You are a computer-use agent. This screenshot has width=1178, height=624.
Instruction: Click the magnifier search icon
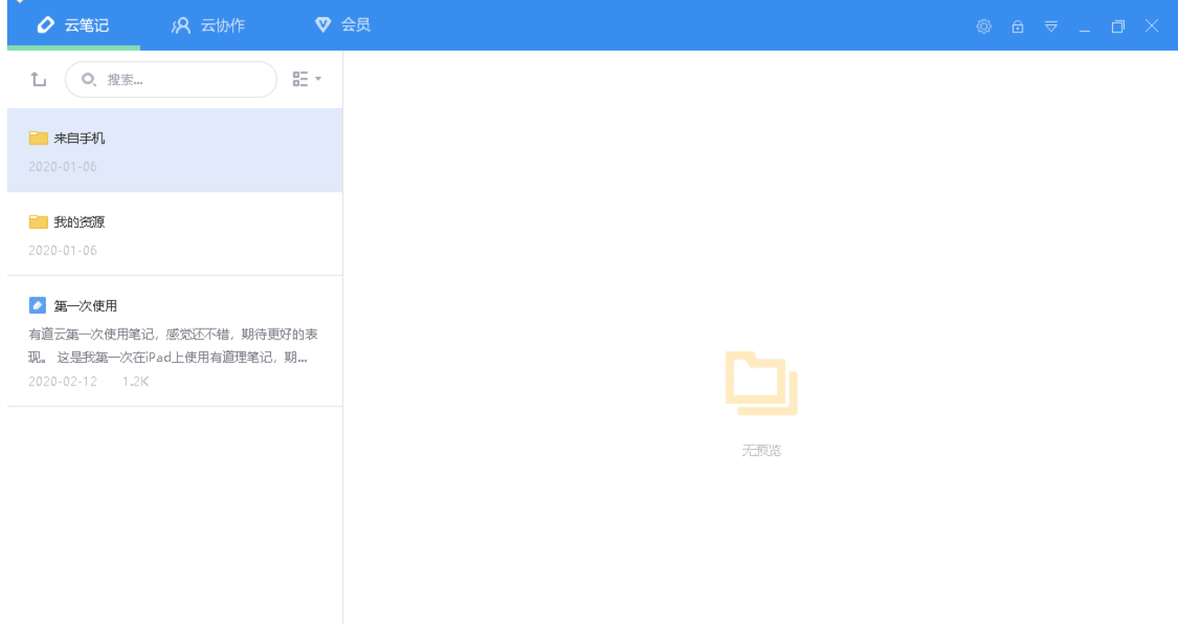coord(89,79)
